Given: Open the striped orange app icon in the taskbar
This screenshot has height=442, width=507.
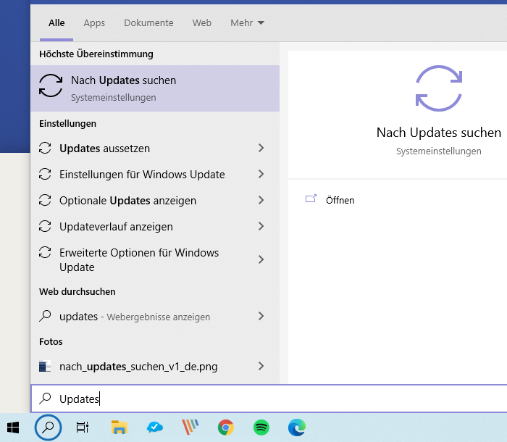Looking at the screenshot, I should (190, 428).
